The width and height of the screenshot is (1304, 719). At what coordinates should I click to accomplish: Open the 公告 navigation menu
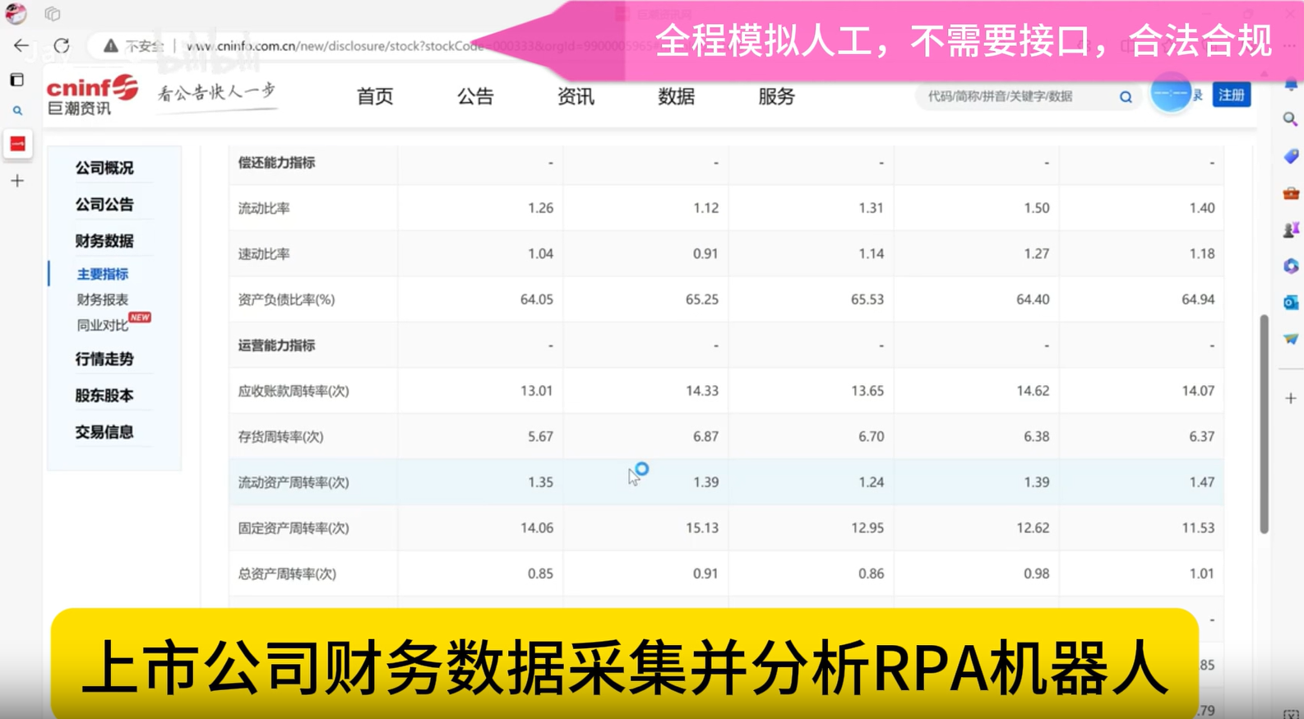(475, 97)
